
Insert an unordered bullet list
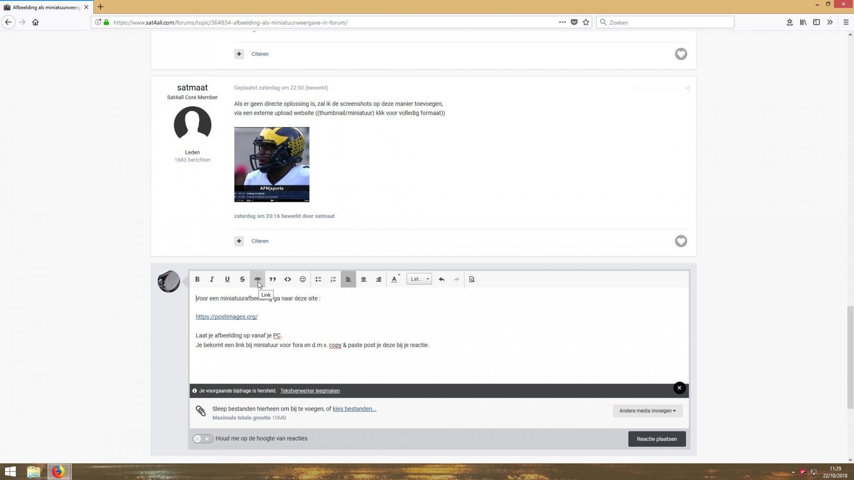[318, 279]
